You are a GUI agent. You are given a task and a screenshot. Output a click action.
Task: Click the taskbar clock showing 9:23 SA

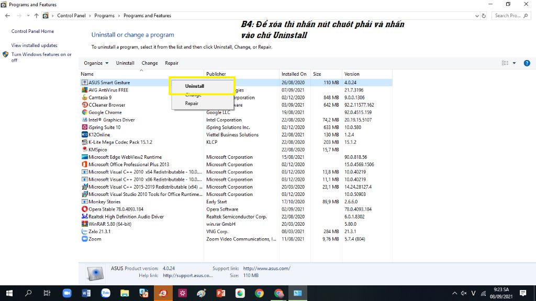[x=501, y=293]
